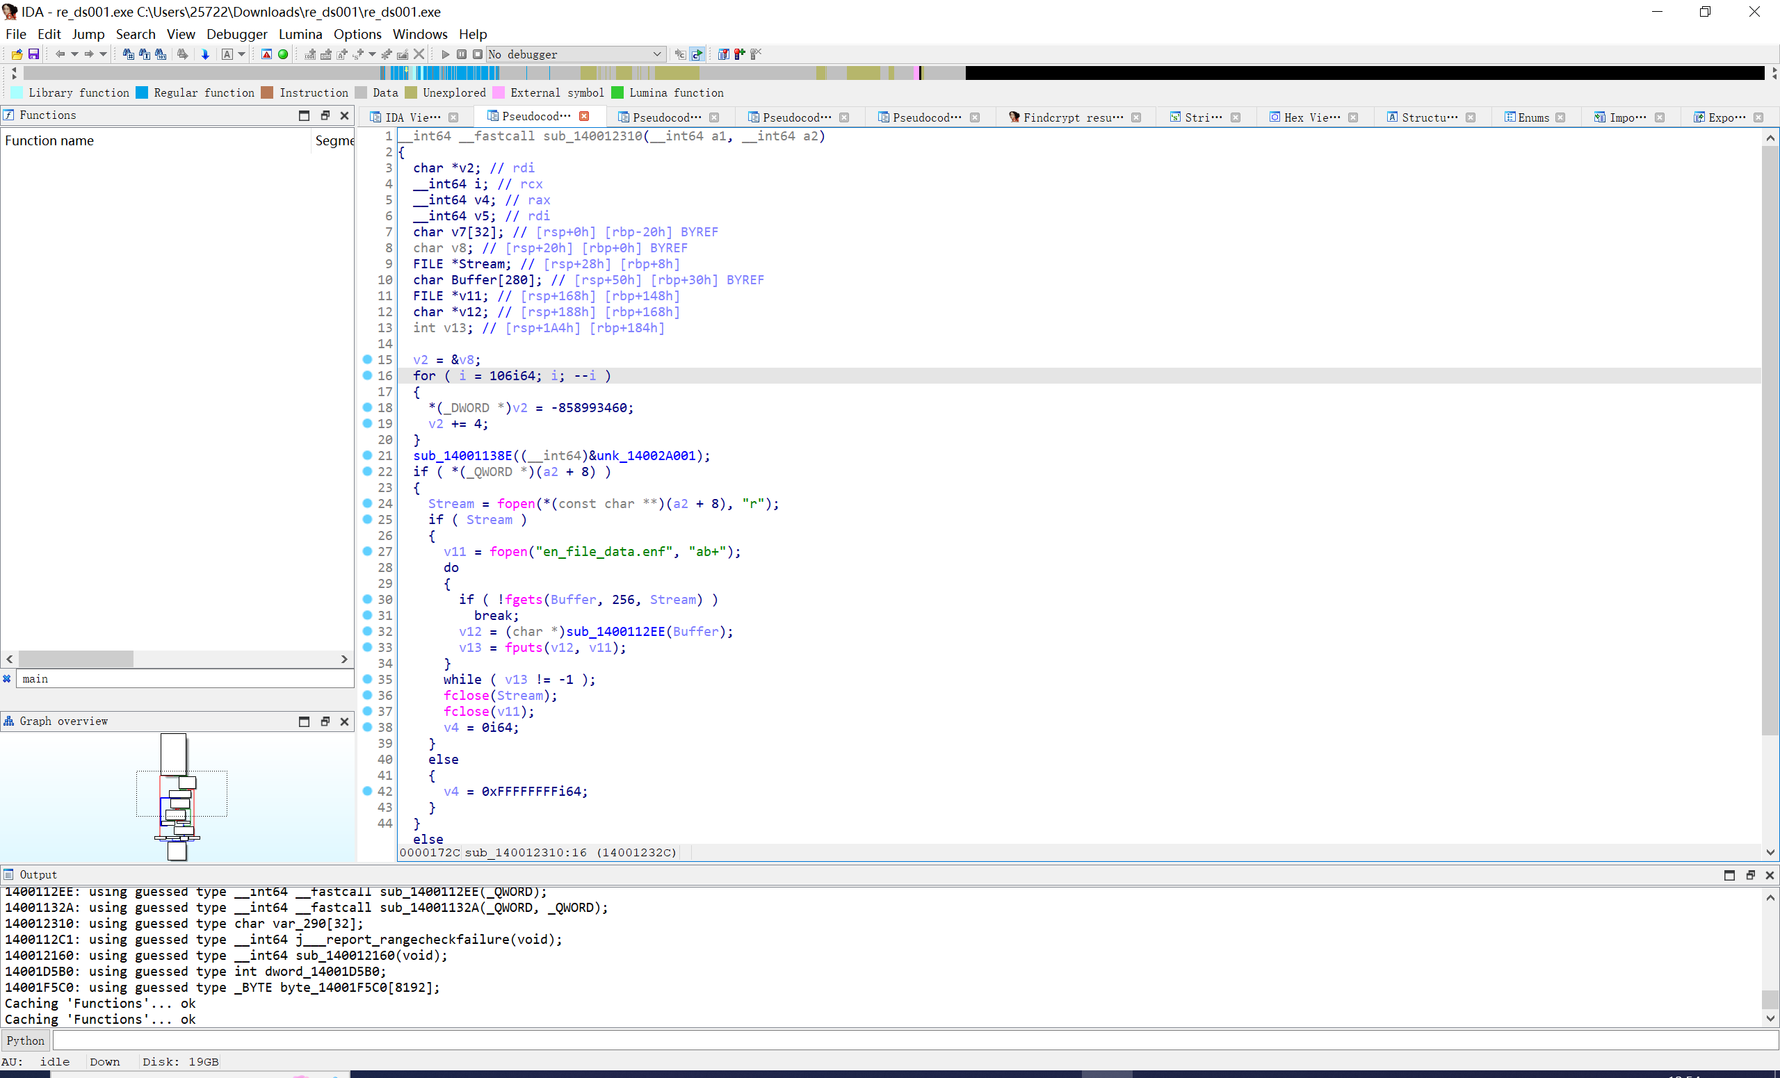Expand the dropdown next to the A icon
Viewport: 1780px width, 1078px height.
click(241, 54)
